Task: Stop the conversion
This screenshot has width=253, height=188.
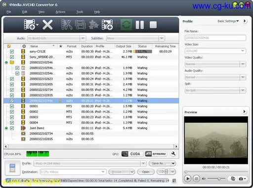Action: pos(153,25)
